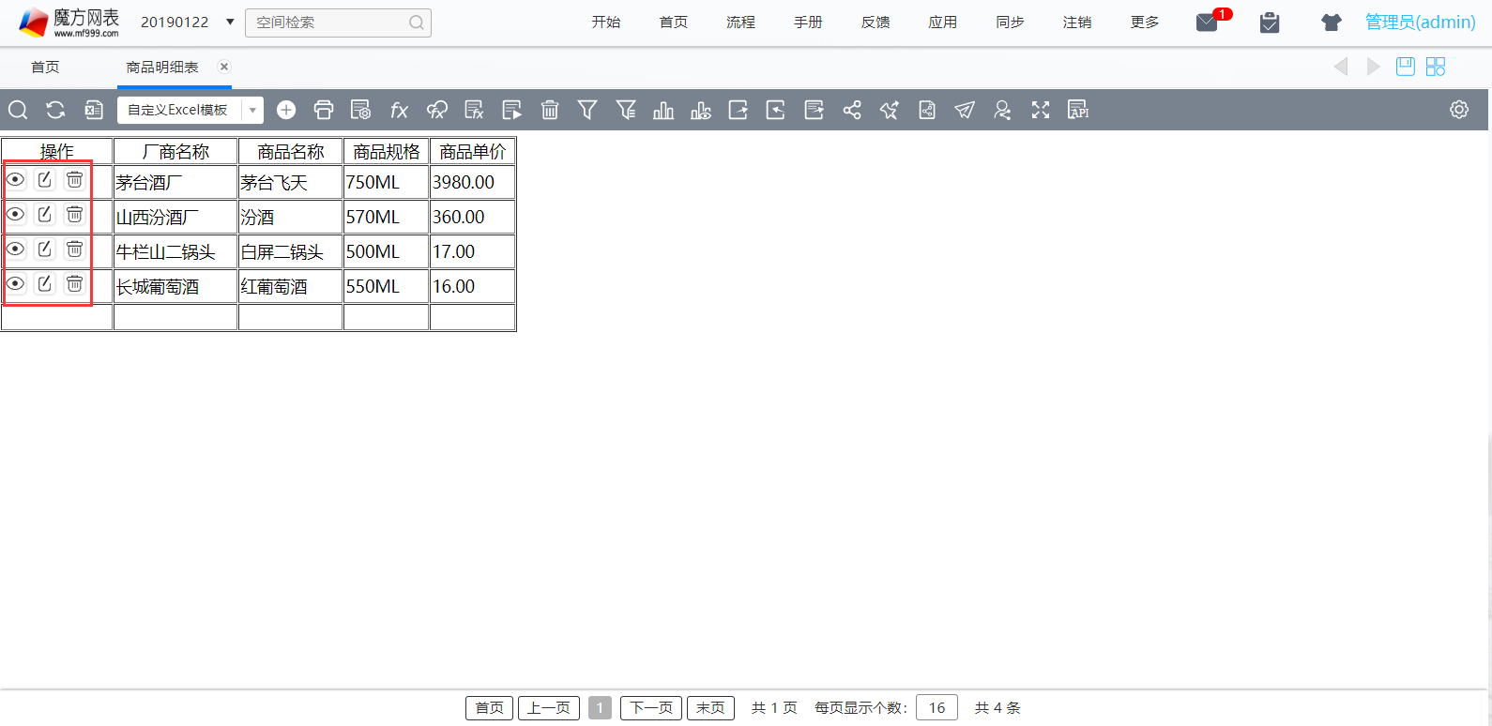
Task: Open the 开始 menu
Action: click(x=606, y=22)
